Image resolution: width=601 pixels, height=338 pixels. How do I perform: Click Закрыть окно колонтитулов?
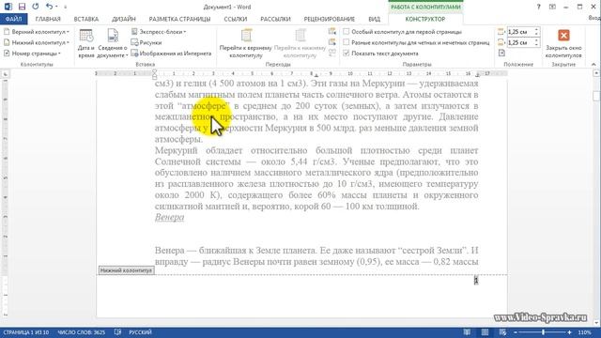click(563, 43)
